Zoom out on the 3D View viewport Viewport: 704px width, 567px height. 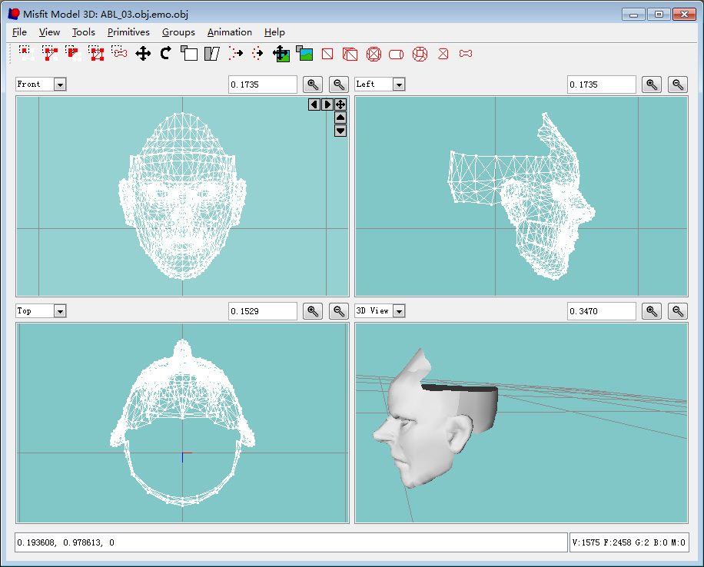(677, 311)
